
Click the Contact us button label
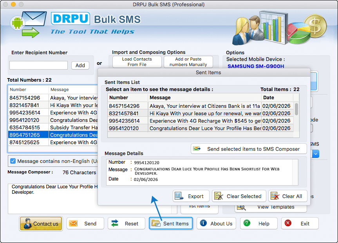(46, 224)
